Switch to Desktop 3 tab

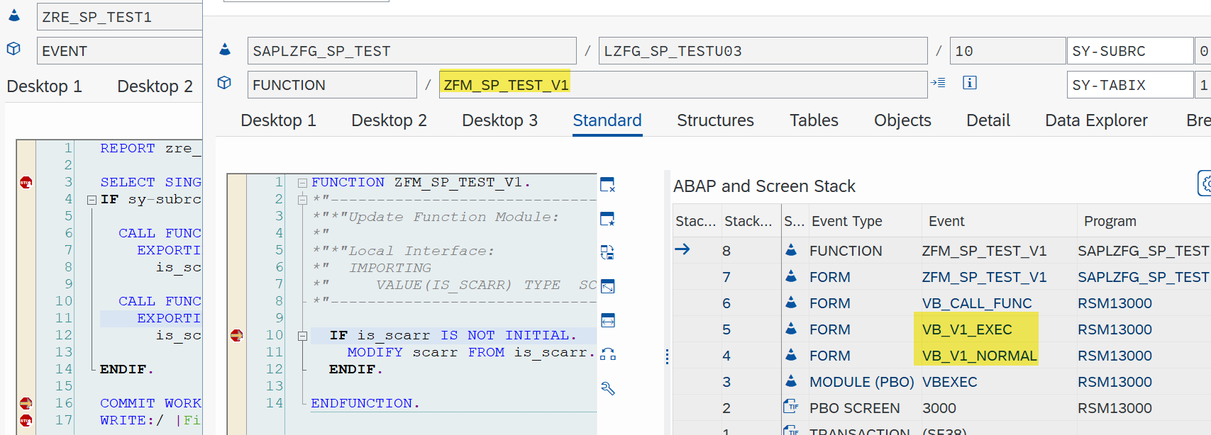499,120
